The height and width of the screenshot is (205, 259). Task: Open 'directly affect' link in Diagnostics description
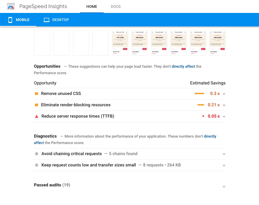(x=210, y=136)
